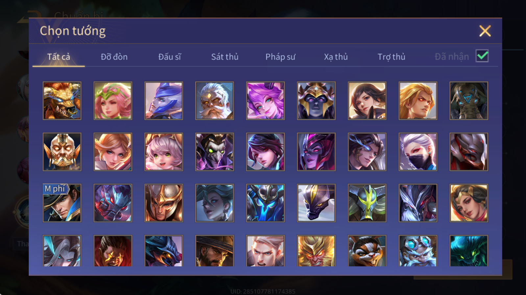Choose the free 'M phí' gunslinger hero

(62, 203)
